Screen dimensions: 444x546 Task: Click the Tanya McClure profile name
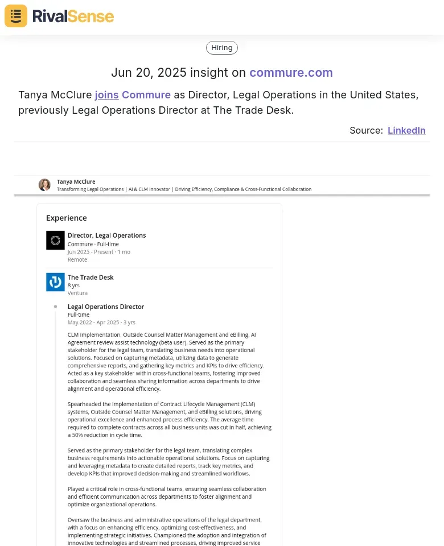(x=76, y=181)
